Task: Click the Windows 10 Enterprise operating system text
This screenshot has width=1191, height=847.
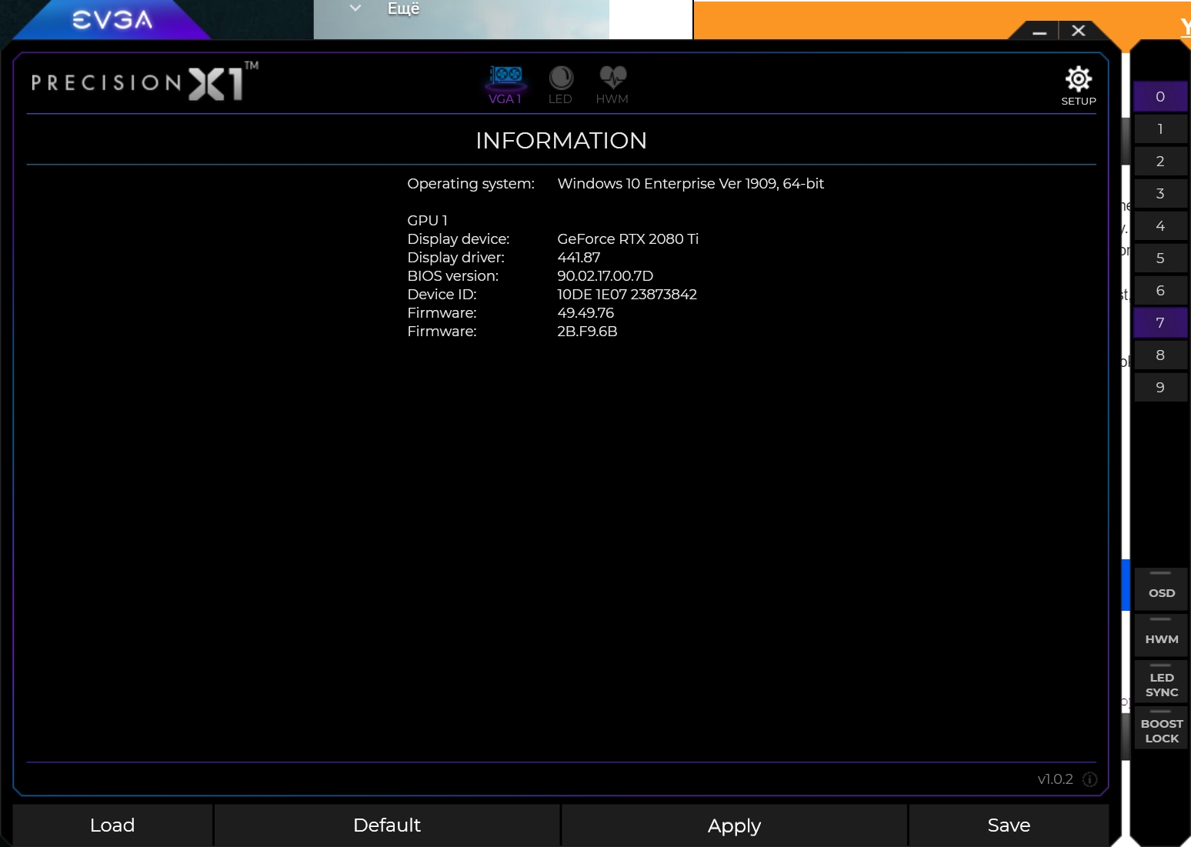Action: (x=691, y=184)
